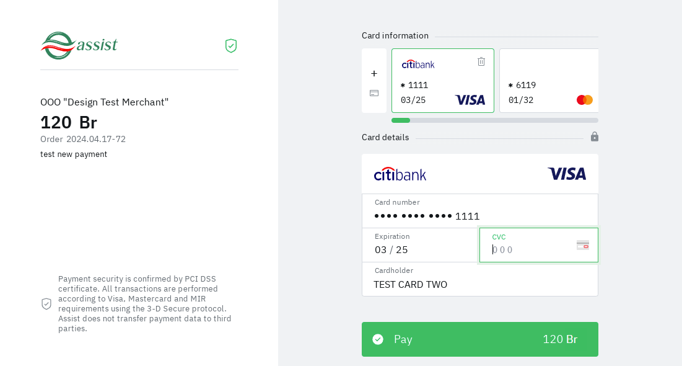Click the Expiration date field
This screenshot has width=682, height=366.
[421, 249]
